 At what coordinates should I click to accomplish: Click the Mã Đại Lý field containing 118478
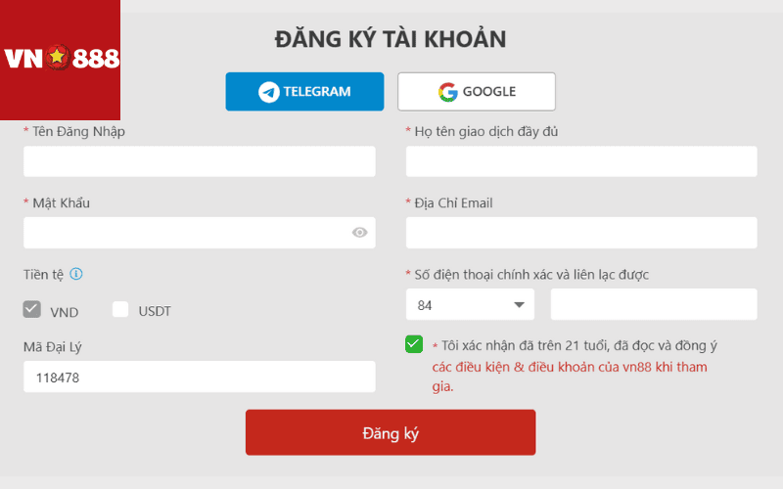pyautogui.click(x=200, y=377)
